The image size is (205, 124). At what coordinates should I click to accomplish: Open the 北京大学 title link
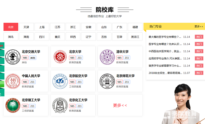pos(75,52)
